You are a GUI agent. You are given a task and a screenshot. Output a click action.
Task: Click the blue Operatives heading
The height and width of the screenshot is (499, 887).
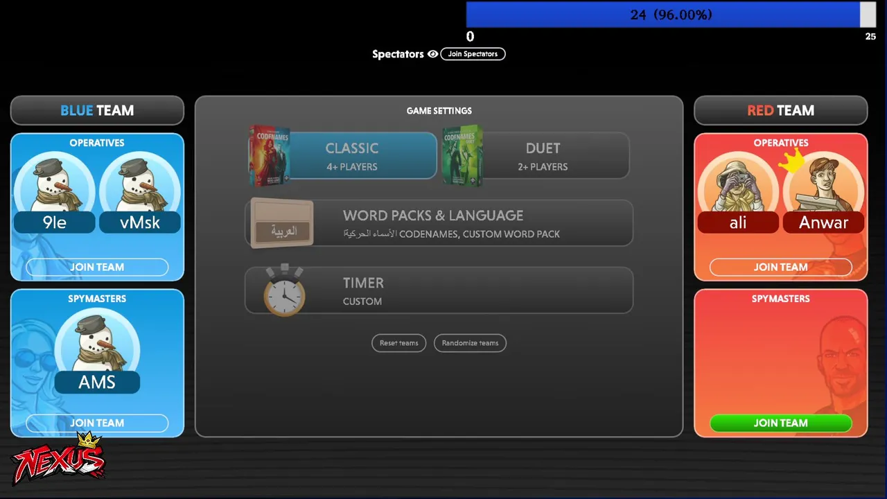coord(97,143)
